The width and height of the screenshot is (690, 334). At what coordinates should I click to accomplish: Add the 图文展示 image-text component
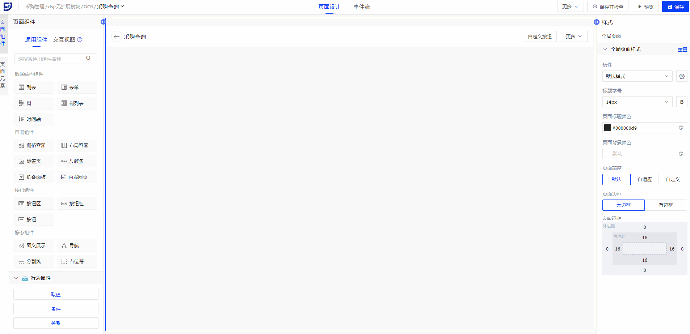34,245
